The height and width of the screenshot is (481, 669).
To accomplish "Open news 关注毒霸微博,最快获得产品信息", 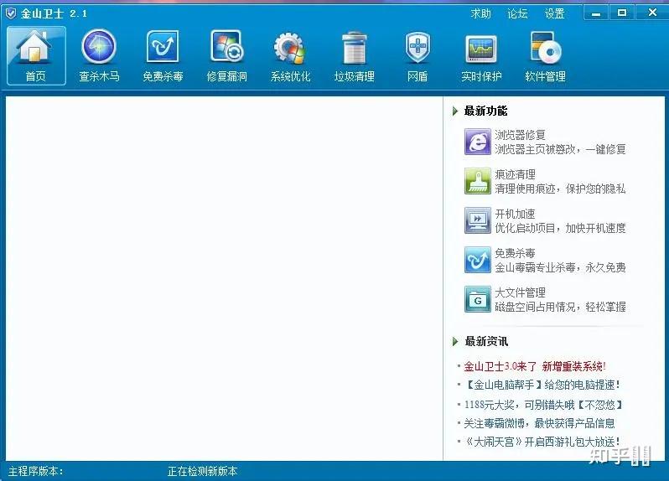I will point(540,423).
